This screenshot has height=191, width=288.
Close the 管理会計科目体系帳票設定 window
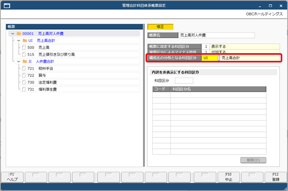(x=281, y=6)
